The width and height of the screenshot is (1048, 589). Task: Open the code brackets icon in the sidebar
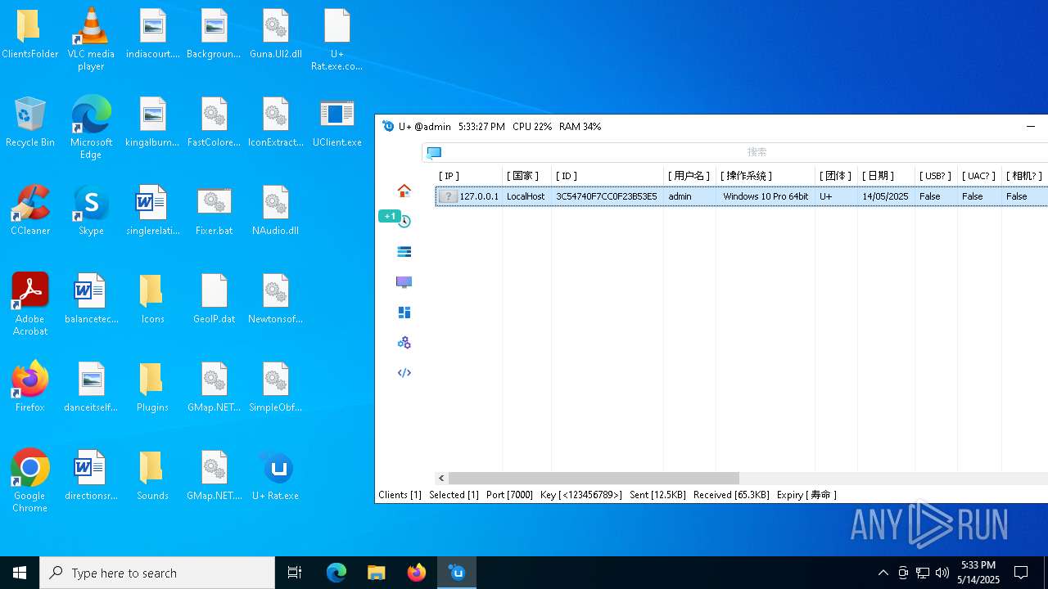click(x=404, y=372)
